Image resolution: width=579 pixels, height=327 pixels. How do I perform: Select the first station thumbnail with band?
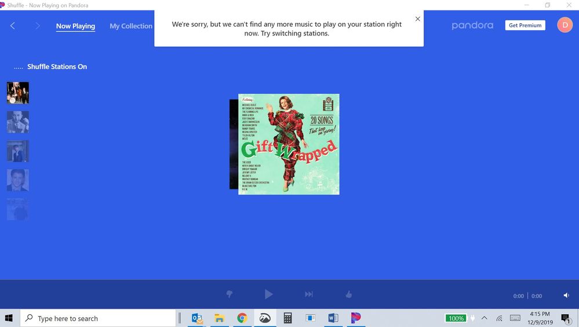tap(18, 93)
